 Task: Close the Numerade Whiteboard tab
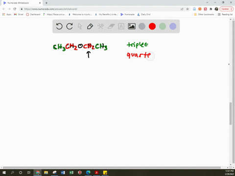click(40, 3)
